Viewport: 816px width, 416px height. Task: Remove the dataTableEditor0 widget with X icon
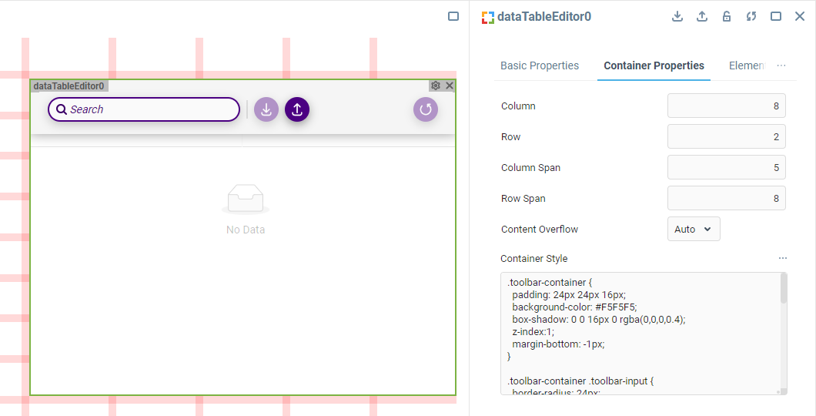[x=450, y=86]
